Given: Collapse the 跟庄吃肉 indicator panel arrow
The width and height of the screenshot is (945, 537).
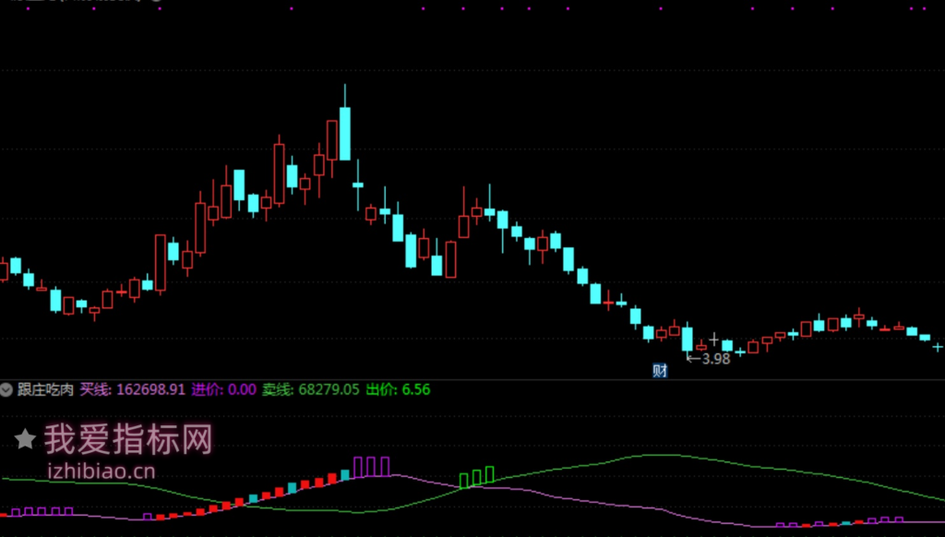Looking at the screenshot, I should (x=6, y=390).
